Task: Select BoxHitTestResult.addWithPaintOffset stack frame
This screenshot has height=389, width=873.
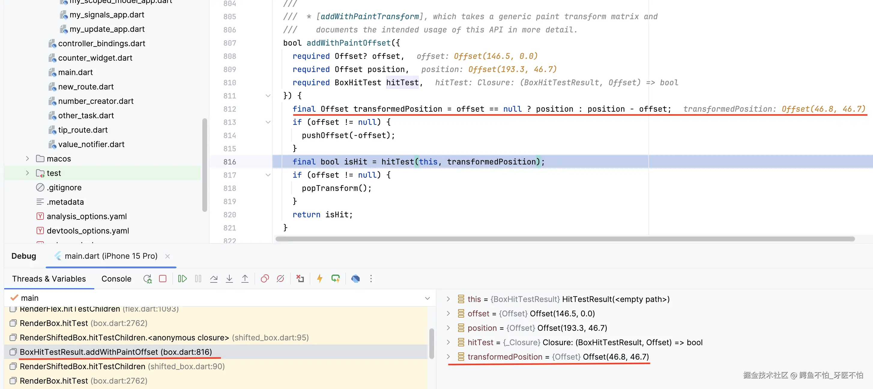Action: pos(116,352)
